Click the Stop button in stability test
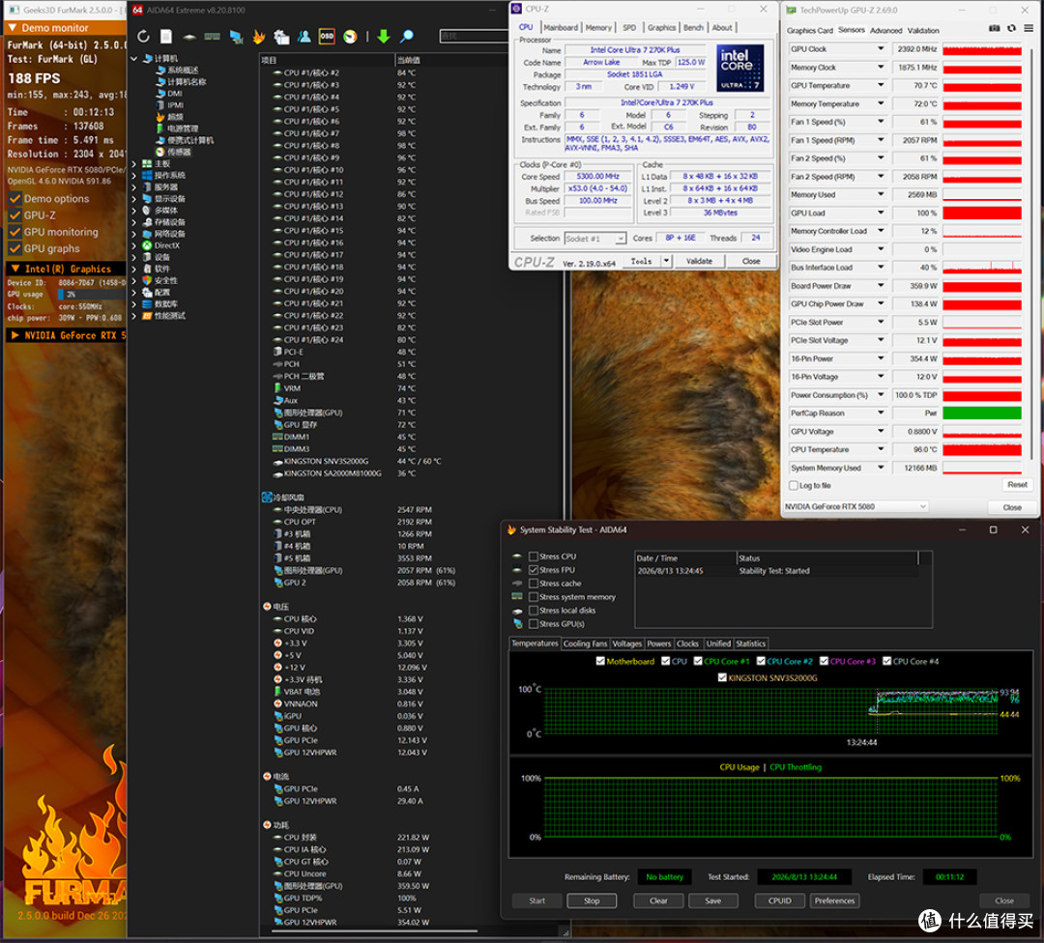 [x=592, y=900]
